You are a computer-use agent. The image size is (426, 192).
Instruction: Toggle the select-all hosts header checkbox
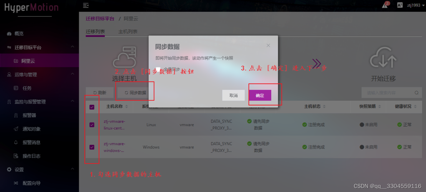point(92,107)
